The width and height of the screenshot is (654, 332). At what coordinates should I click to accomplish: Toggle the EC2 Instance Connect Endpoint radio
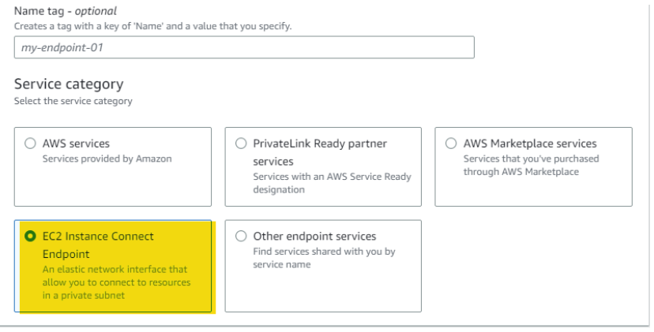pyautogui.click(x=31, y=236)
